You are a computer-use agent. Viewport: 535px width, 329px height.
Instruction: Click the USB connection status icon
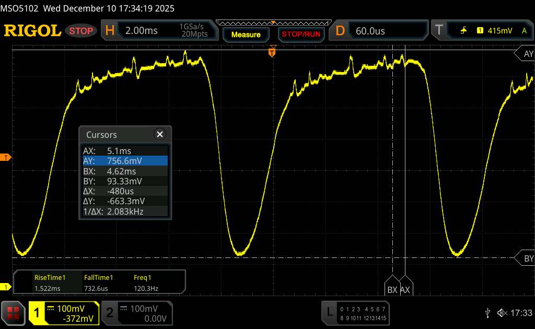click(x=487, y=313)
